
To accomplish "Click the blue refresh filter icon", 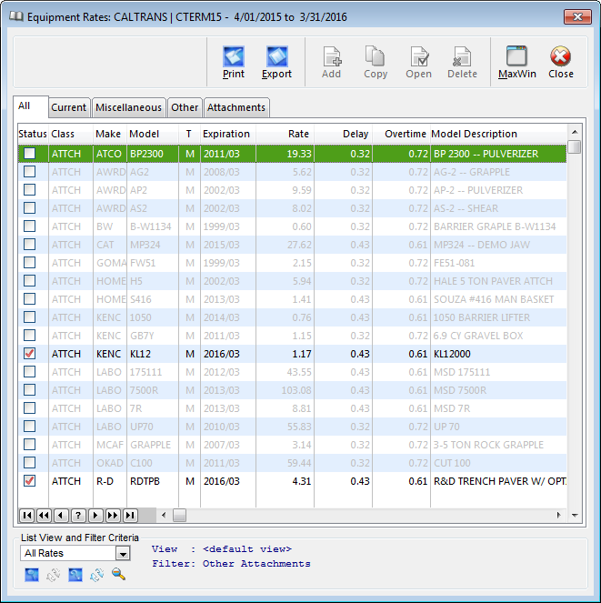I will pyautogui.click(x=97, y=575).
